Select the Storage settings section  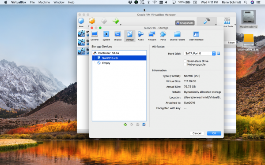pyautogui.click(x=129, y=36)
